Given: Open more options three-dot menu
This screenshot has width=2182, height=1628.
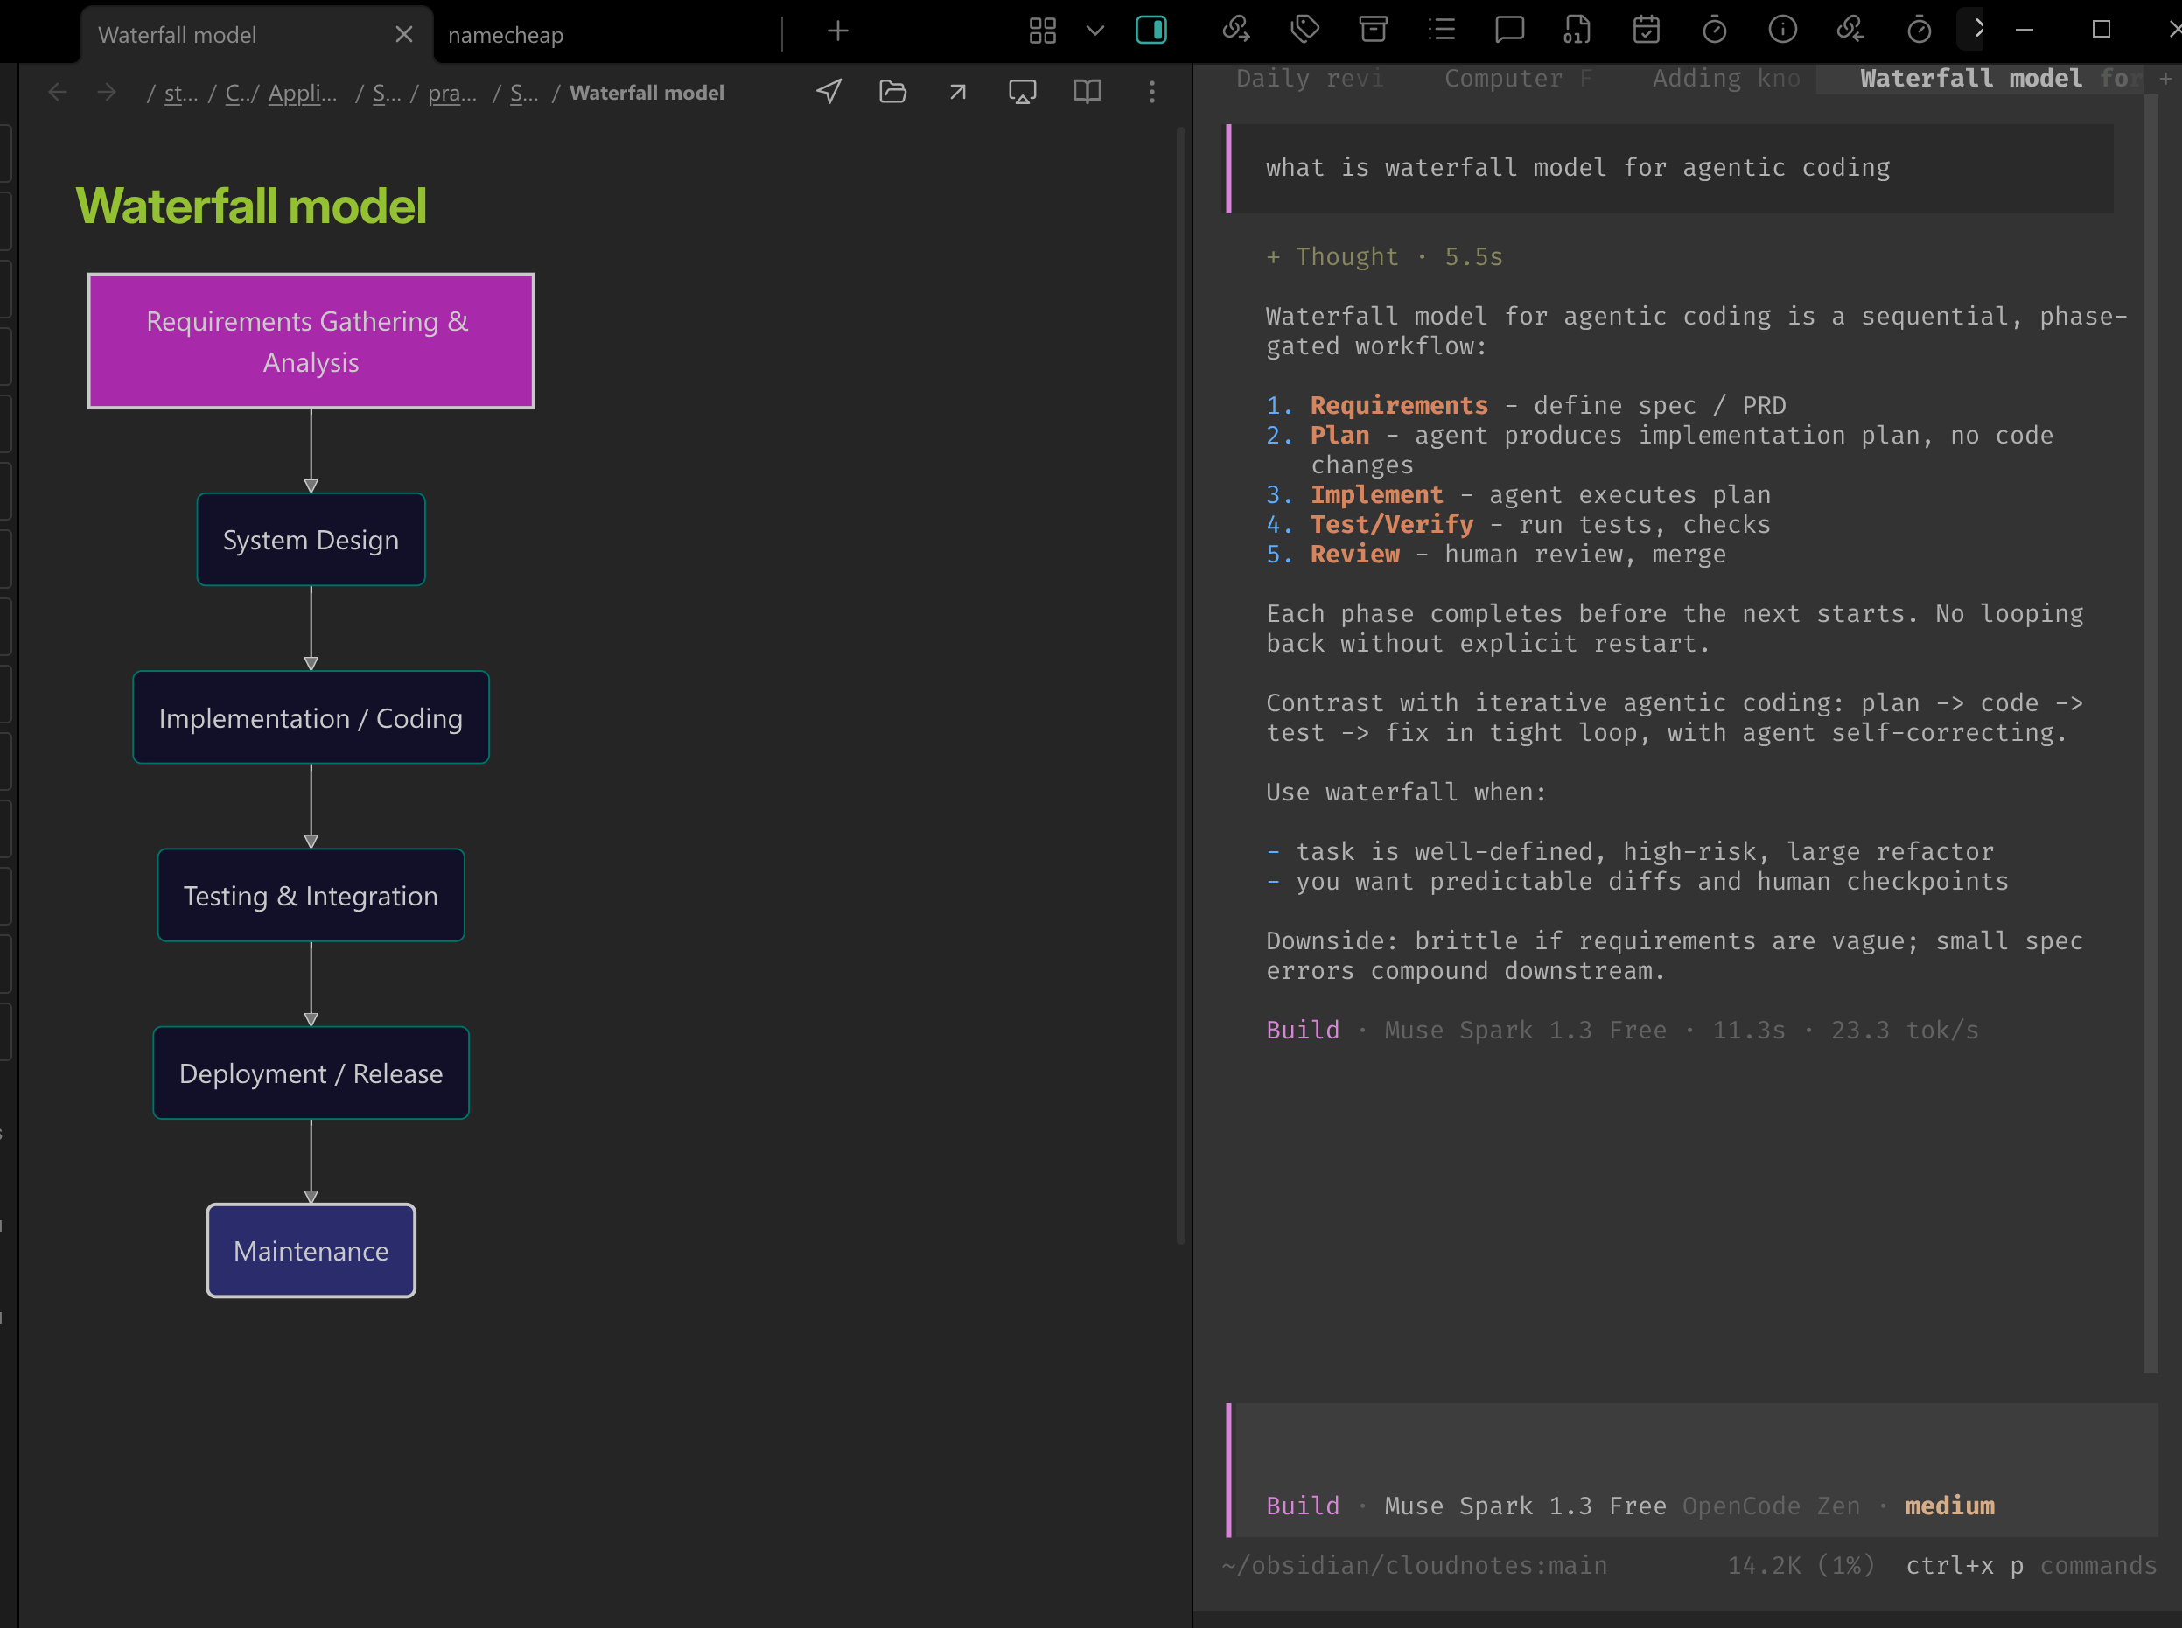Looking at the screenshot, I should pos(1151,92).
